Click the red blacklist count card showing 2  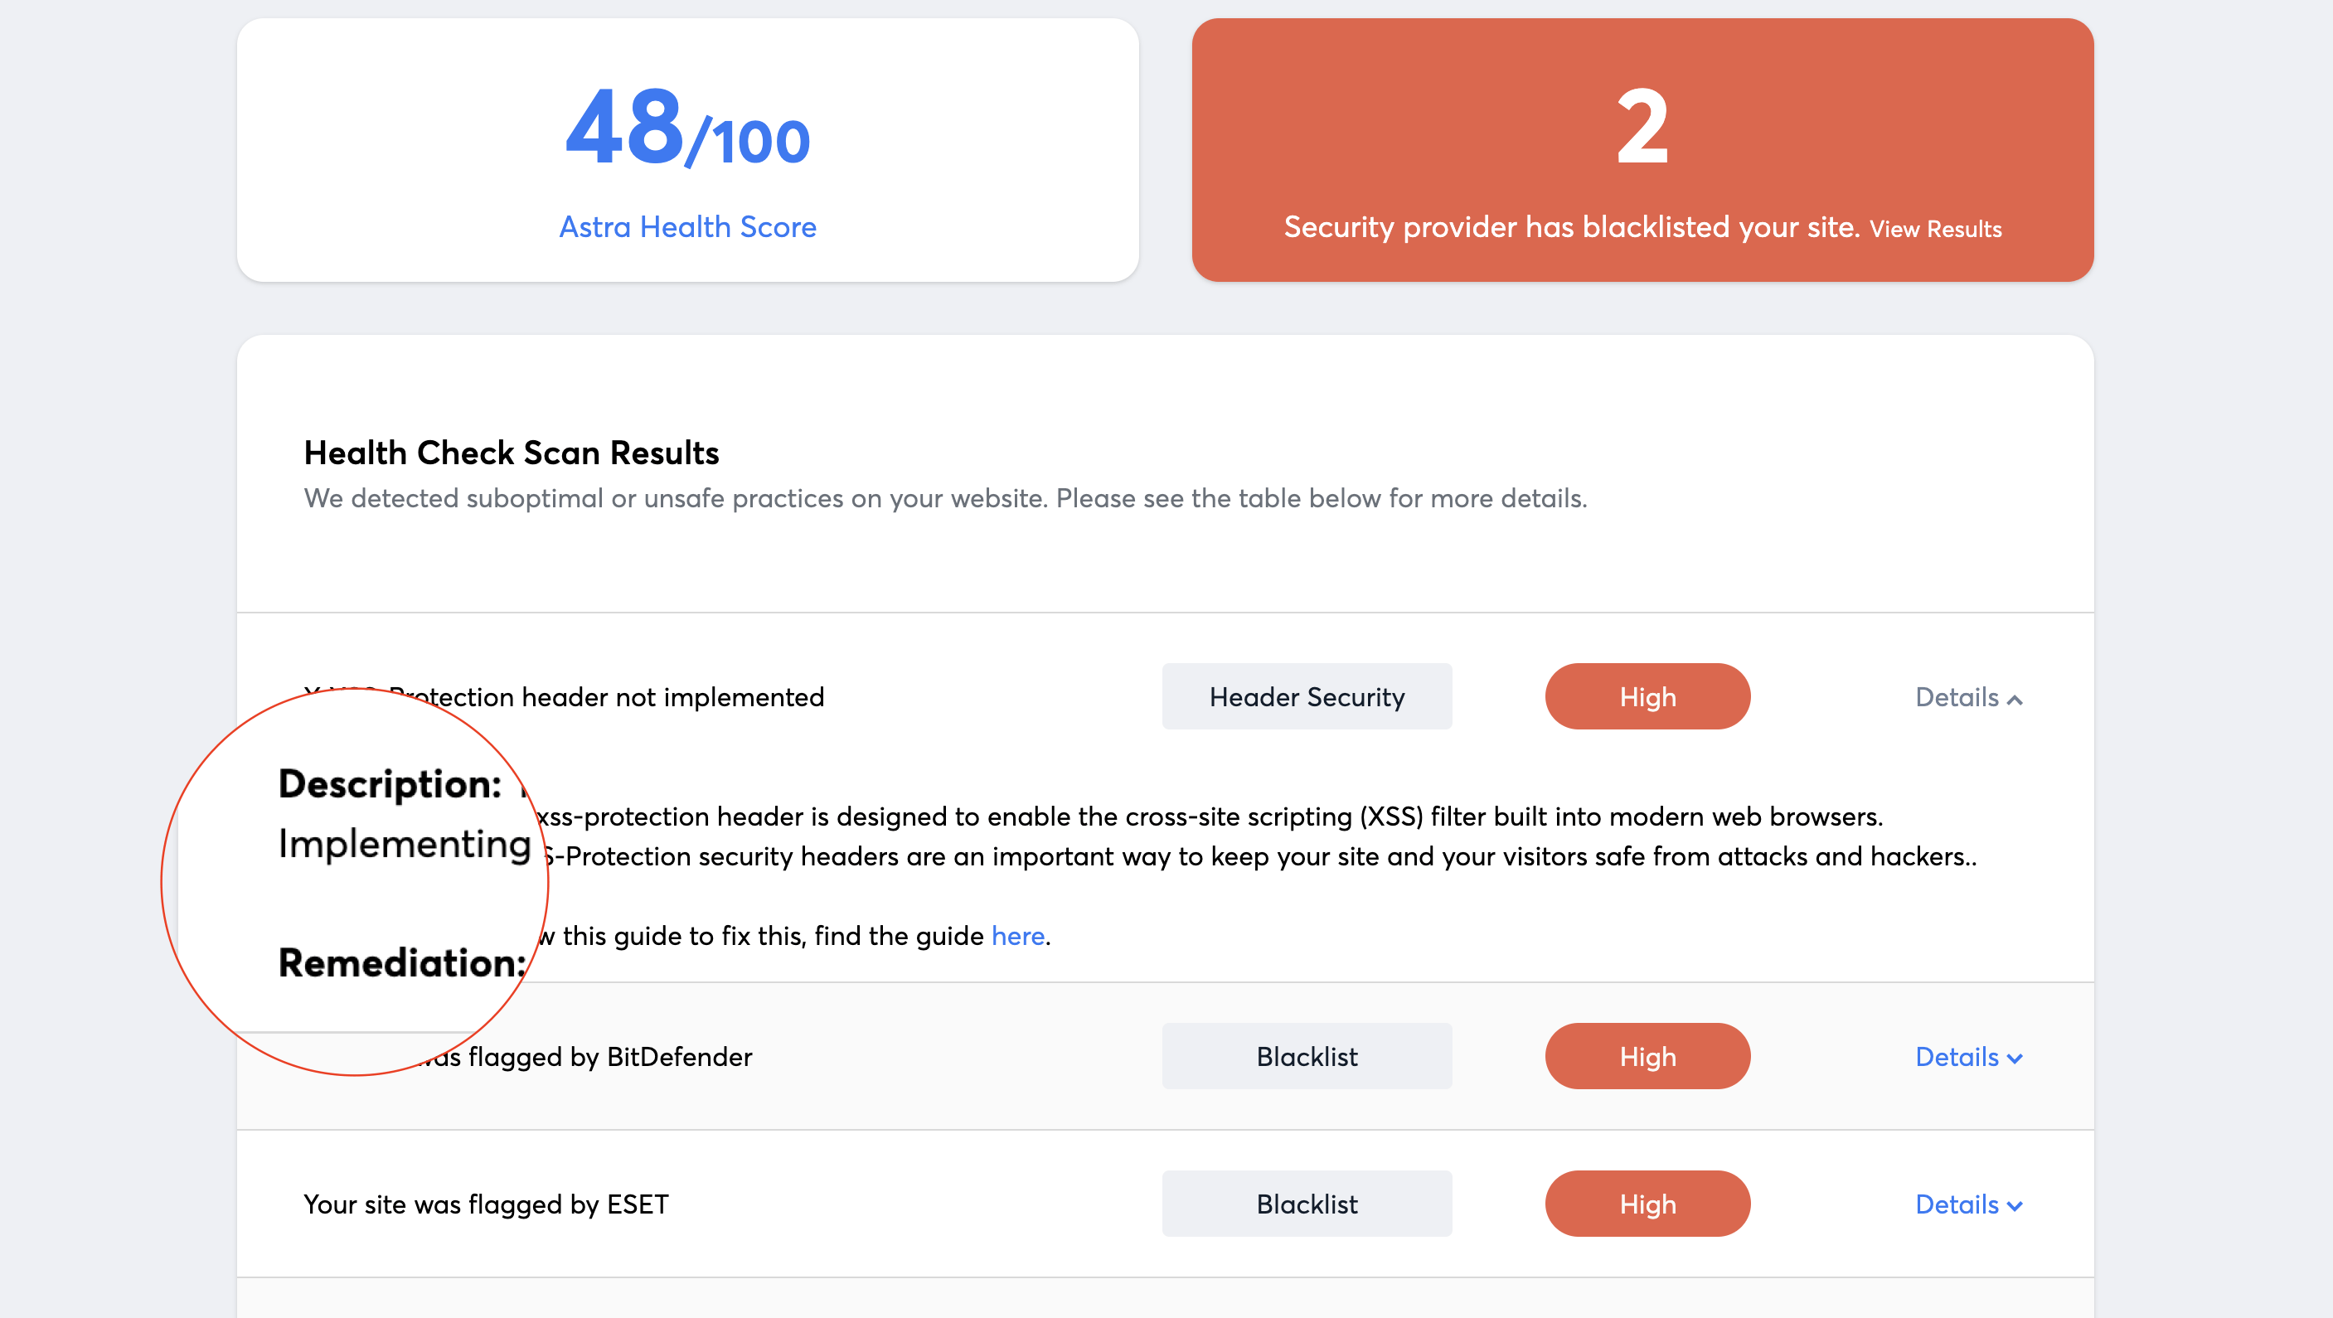pyautogui.click(x=1642, y=149)
